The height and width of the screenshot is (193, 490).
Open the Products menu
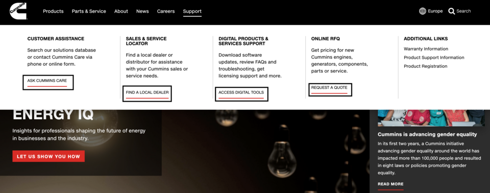53,11
